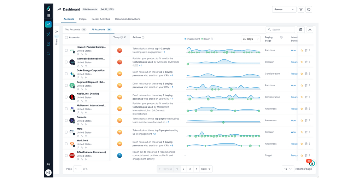Open the Meta account name
362x181 pixels.
pos(80,129)
